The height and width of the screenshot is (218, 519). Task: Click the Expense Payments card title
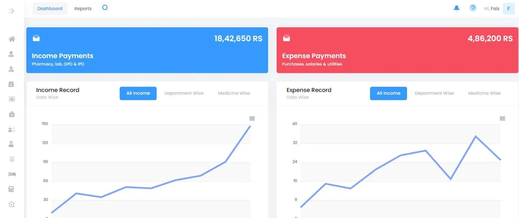pos(314,56)
